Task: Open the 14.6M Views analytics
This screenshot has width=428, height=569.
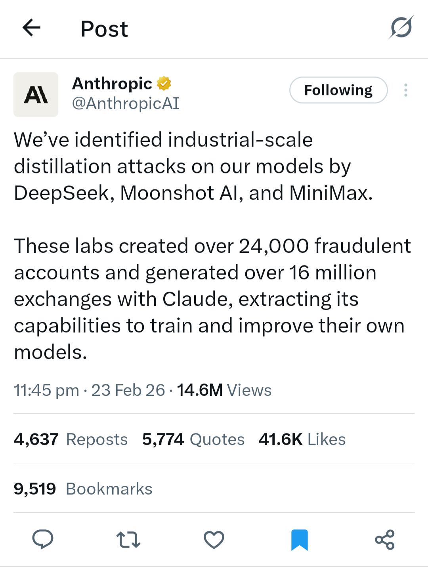Action: click(224, 390)
